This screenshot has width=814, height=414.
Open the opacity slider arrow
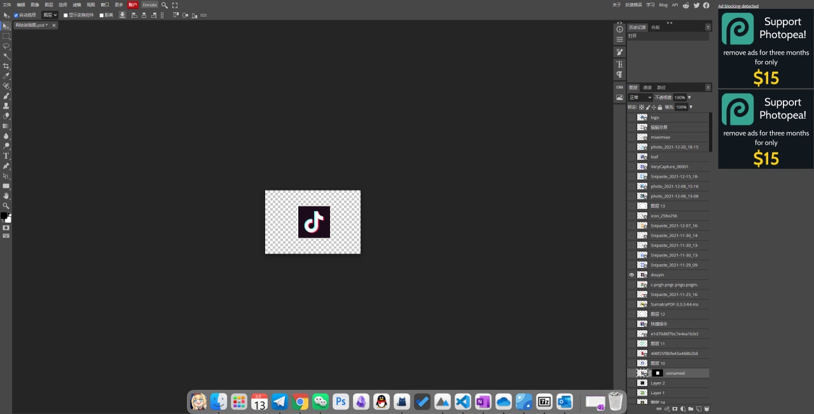689,98
